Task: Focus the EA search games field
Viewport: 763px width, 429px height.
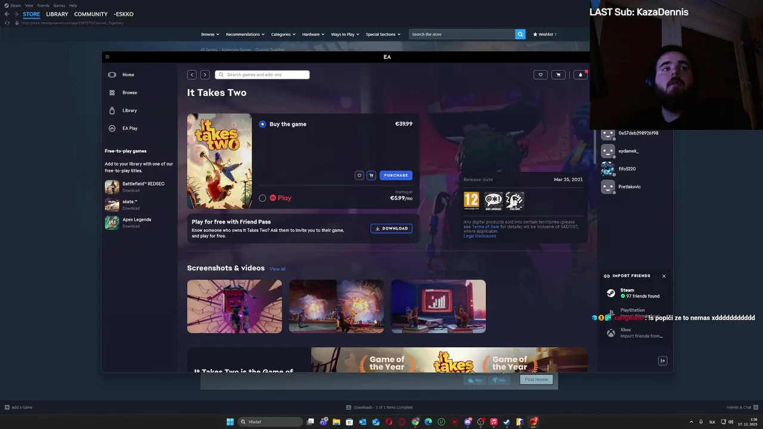Action: click(x=262, y=74)
